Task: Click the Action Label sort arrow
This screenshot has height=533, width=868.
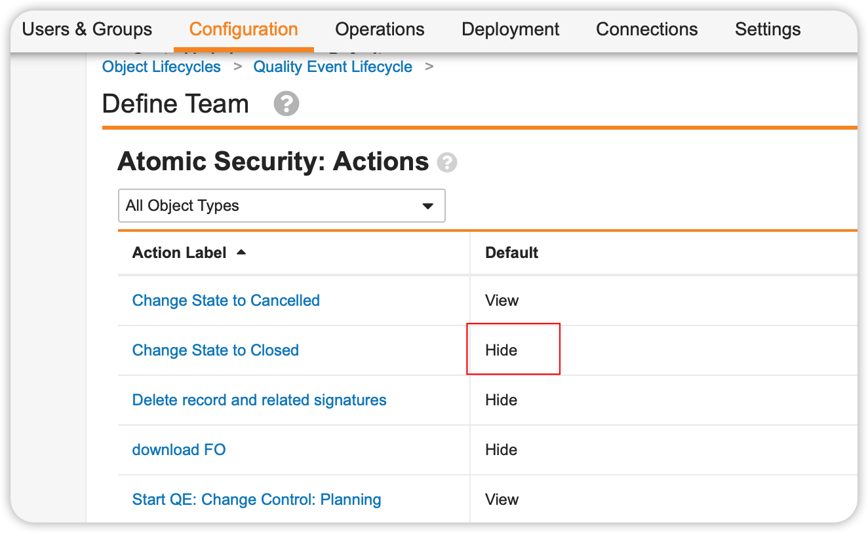Action: (241, 253)
